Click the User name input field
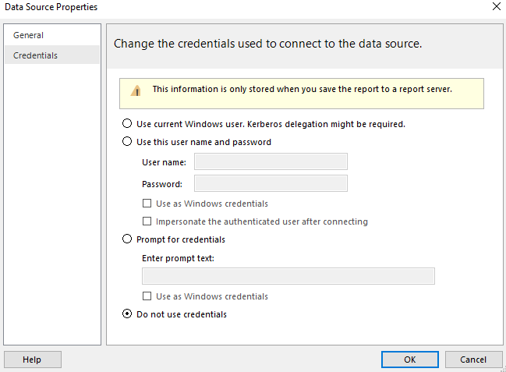 coord(271,161)
